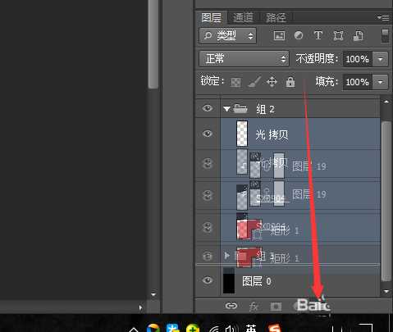Filter layers by pixel image icon

(x=279, y=35)
